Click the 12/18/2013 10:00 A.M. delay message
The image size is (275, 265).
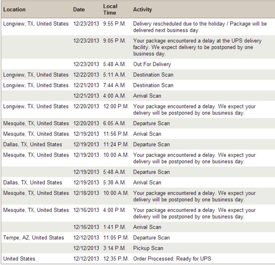[x=194, y=196]
